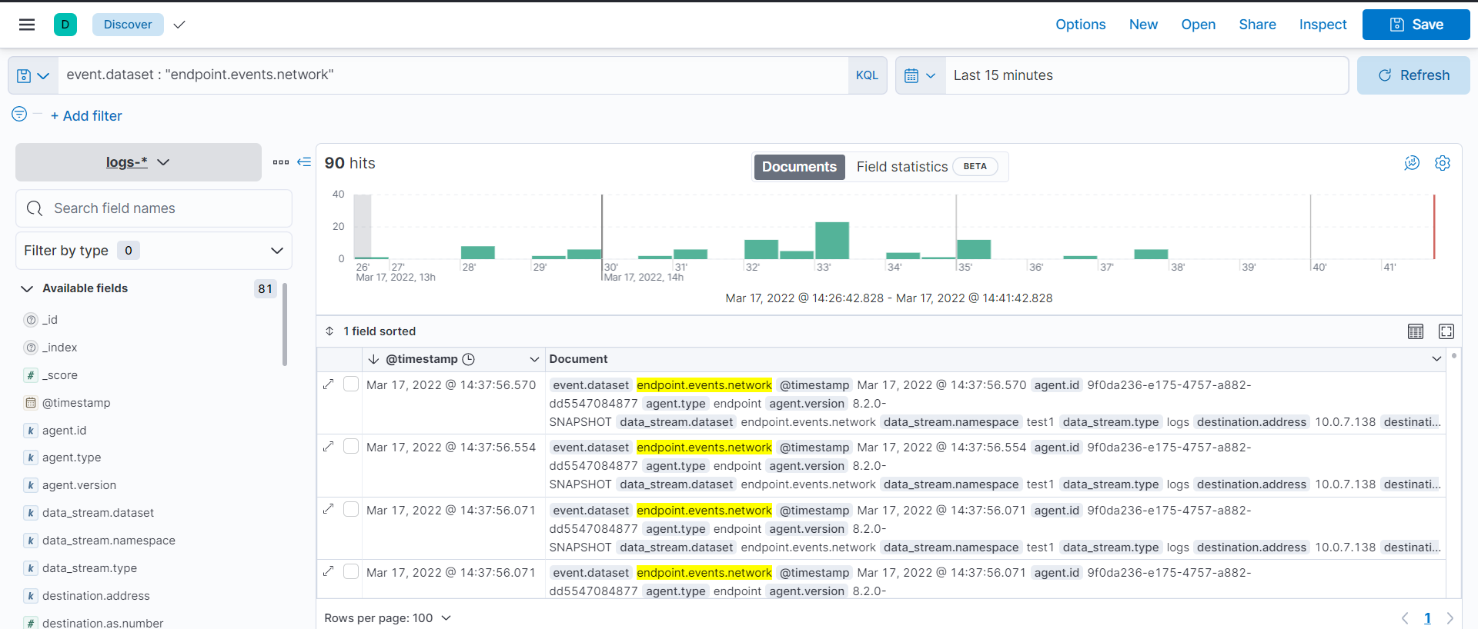This screenshot has width=1478, height=629.
Task: Click the green D space avatar
Action: pyautogui.click(x=65, y=25)
